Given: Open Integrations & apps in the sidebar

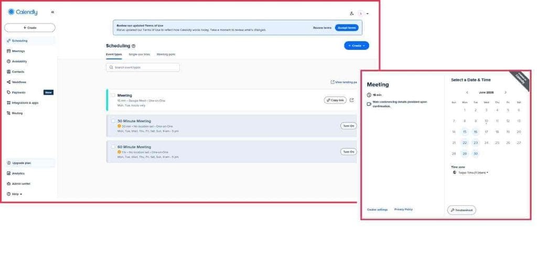Looking at the screenshot, I should click(30, 103).
